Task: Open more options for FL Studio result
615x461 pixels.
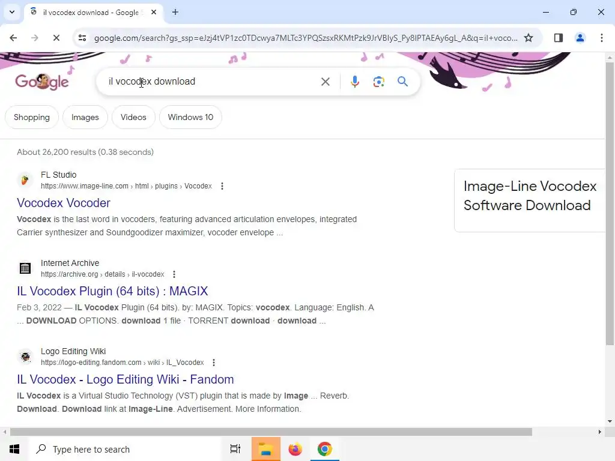Action: pos(222,186)
